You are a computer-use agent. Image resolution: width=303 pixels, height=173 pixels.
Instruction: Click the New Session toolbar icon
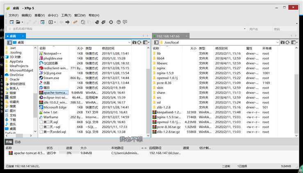click(x=12, y=22)
